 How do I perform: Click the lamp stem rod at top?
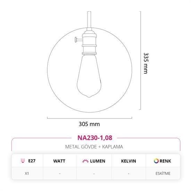coord(89,20)
